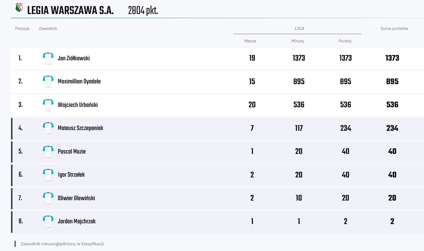Click the legend marker for unclassified players

[x=15, y=244]
